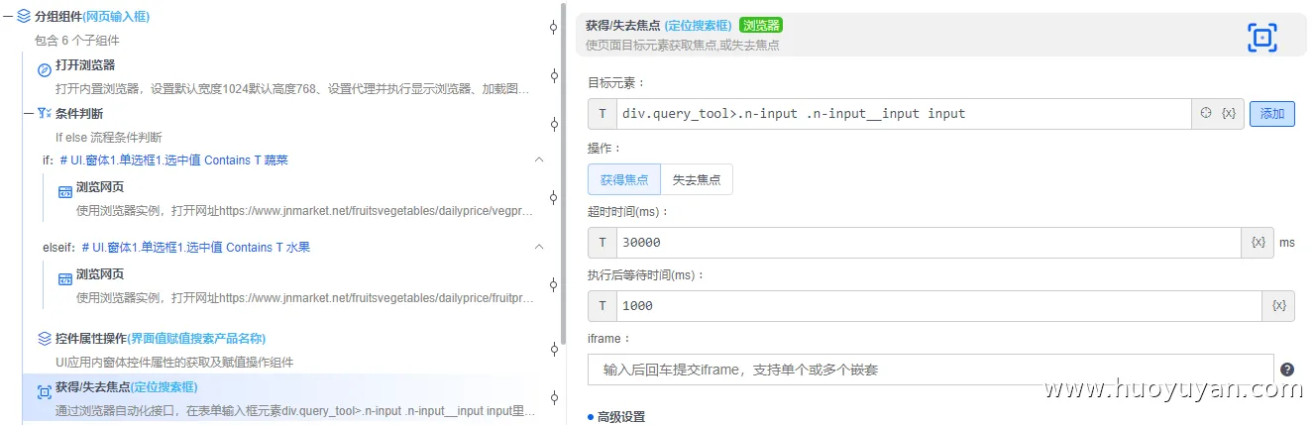This screenshot has width=1314, height=425.
Task: Select the 获得焦点 operation option
Action: coord(624,179)
